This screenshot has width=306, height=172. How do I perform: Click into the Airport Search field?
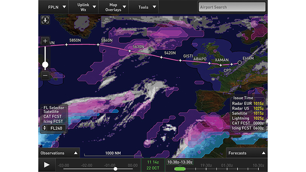pos(232,7)
